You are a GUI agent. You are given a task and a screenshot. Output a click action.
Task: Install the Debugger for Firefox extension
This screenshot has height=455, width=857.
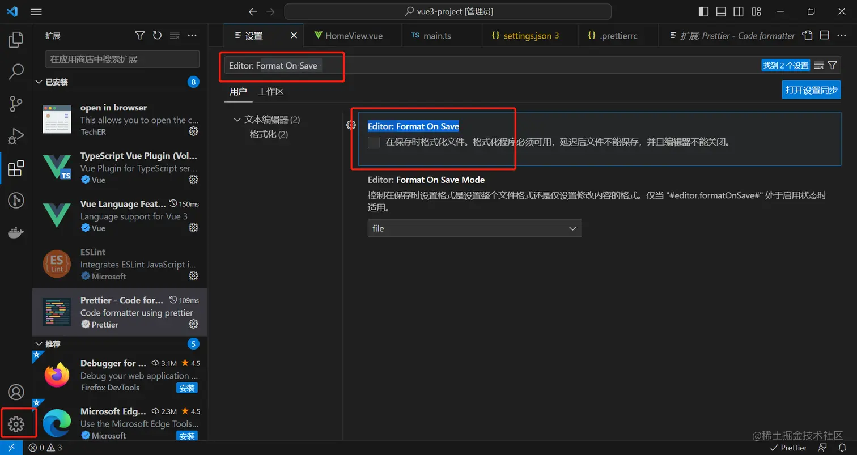pos(187,388)
